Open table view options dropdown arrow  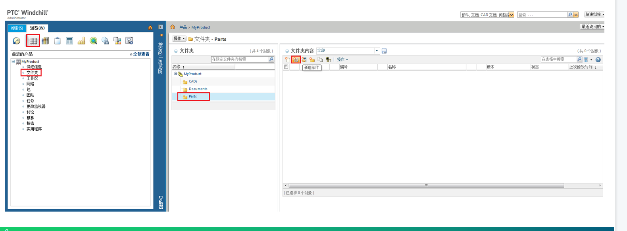pyautogui.click(x=591, y=60)
